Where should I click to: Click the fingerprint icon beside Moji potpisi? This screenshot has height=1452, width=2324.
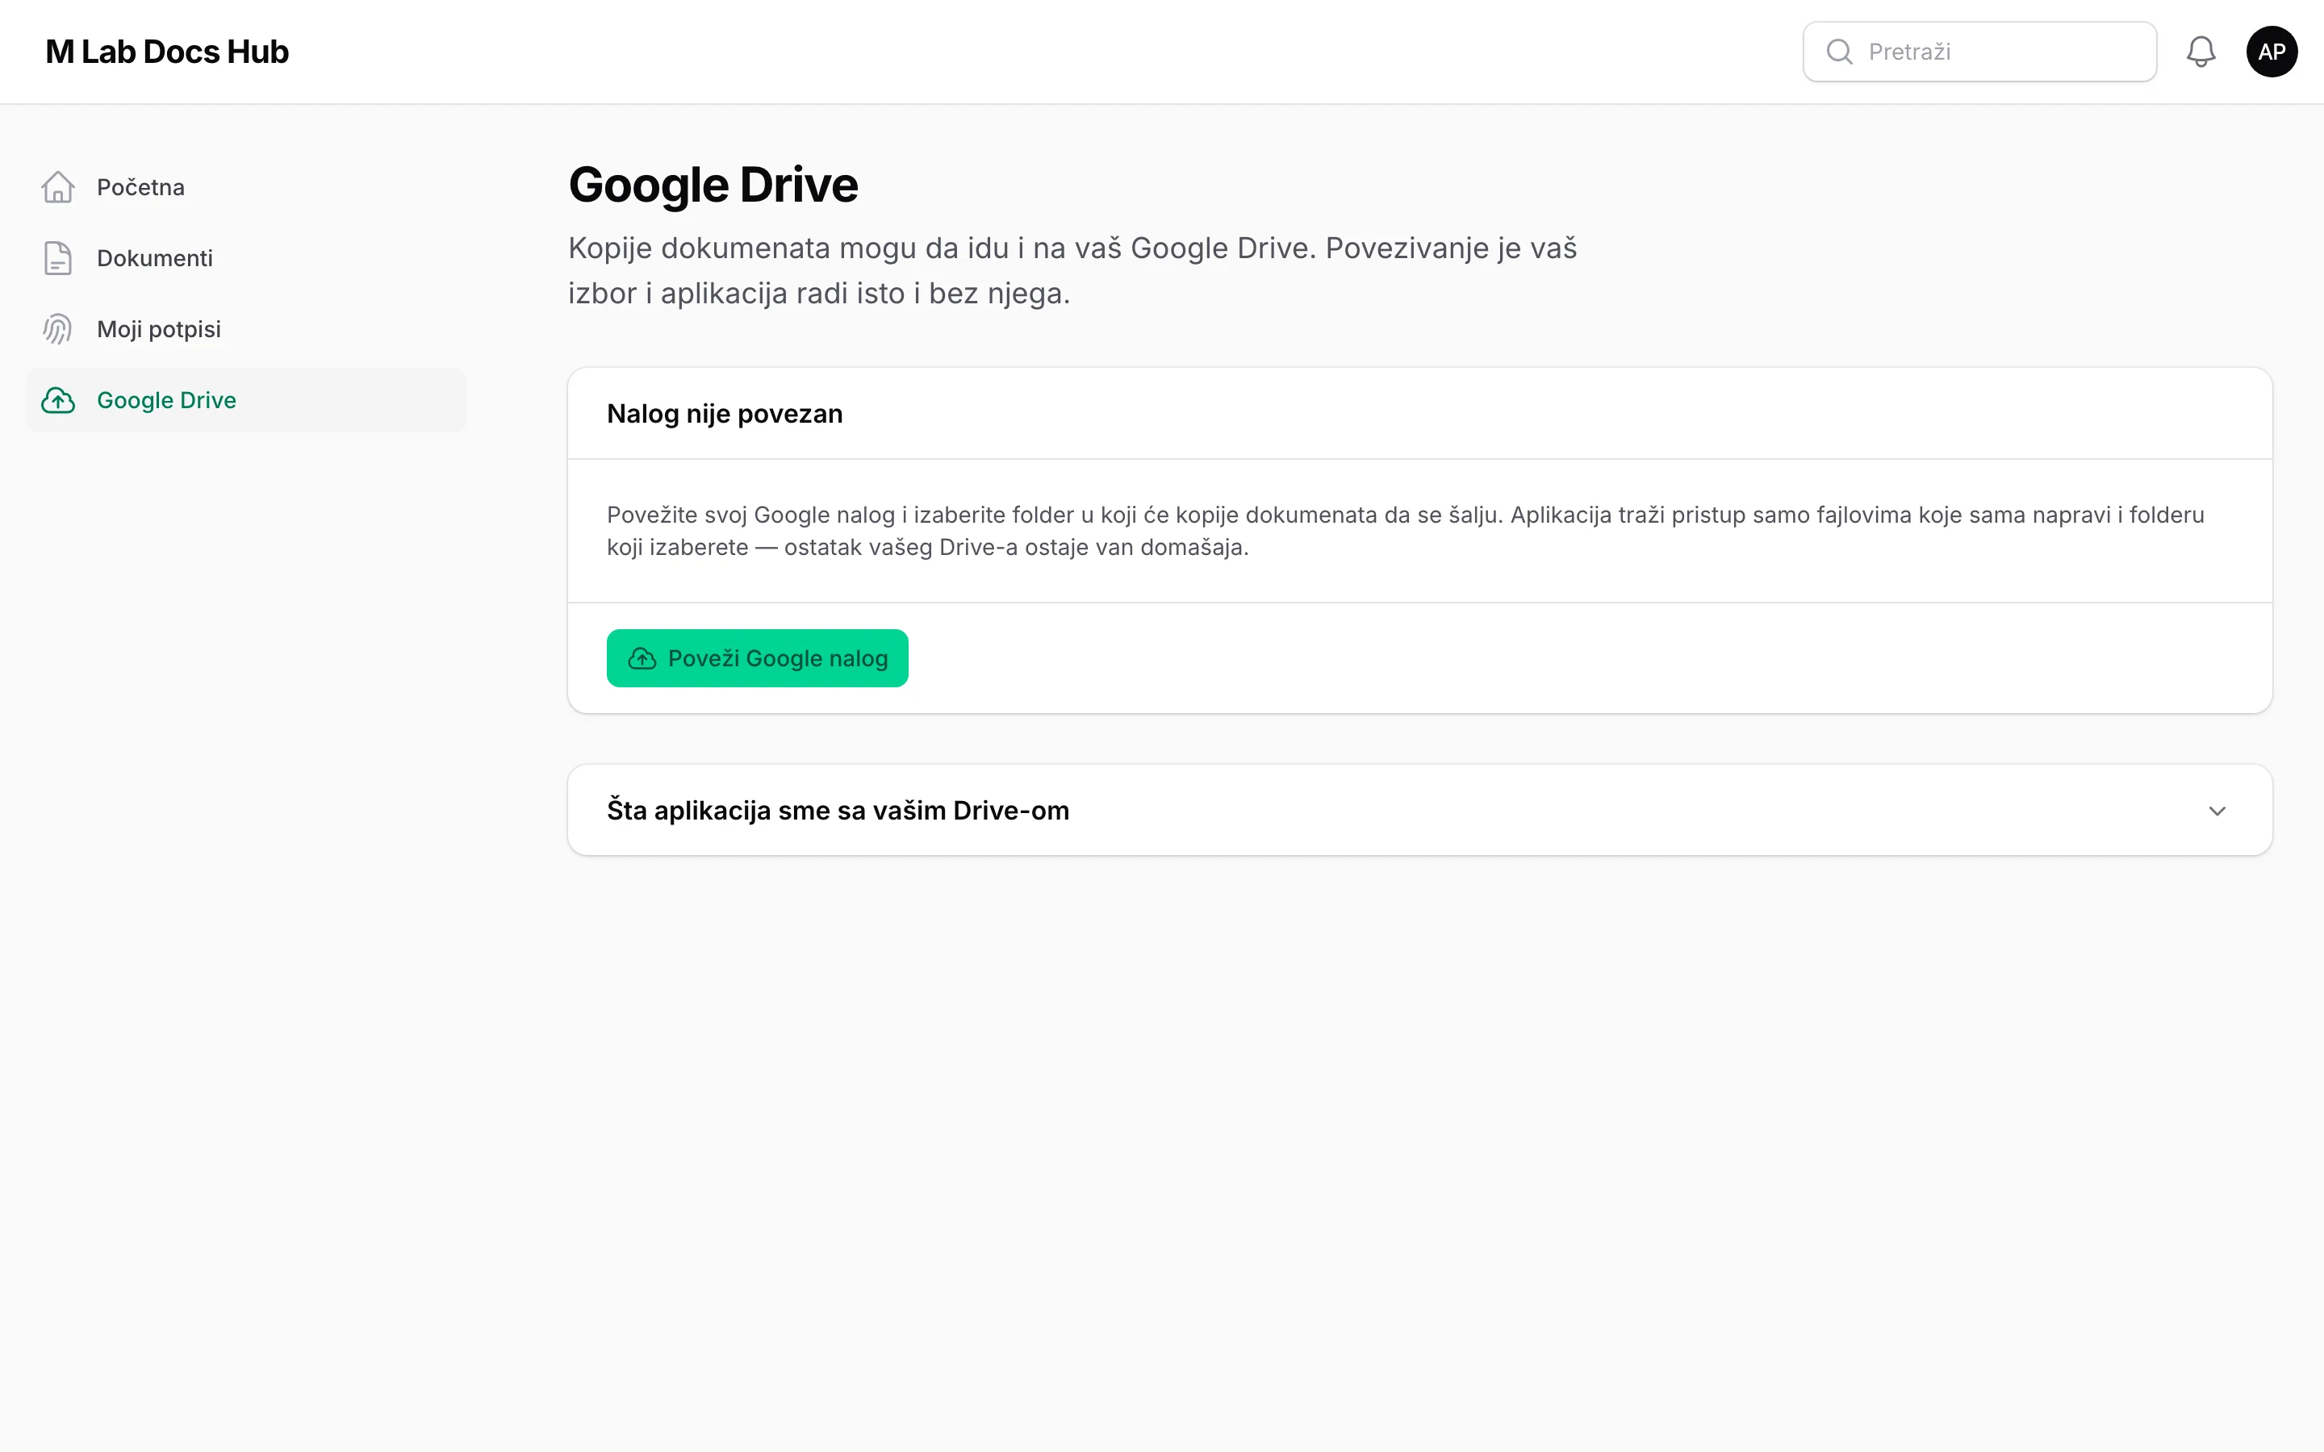pyautogui.click(x=57, y=329)
